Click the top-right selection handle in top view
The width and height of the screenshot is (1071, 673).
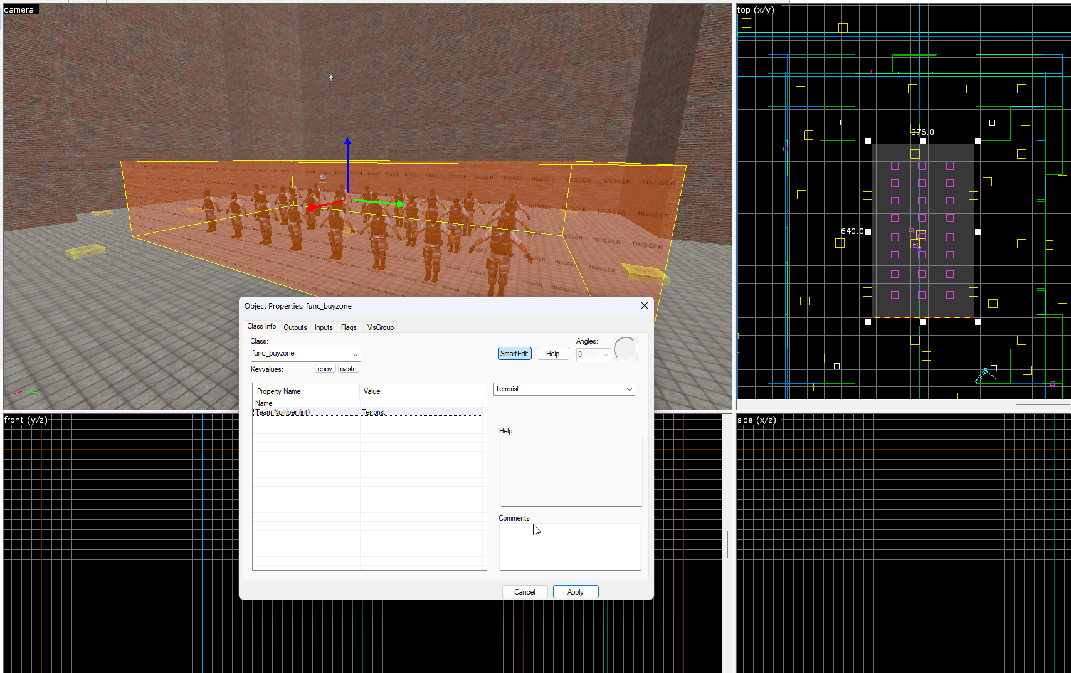pos(978,140)
